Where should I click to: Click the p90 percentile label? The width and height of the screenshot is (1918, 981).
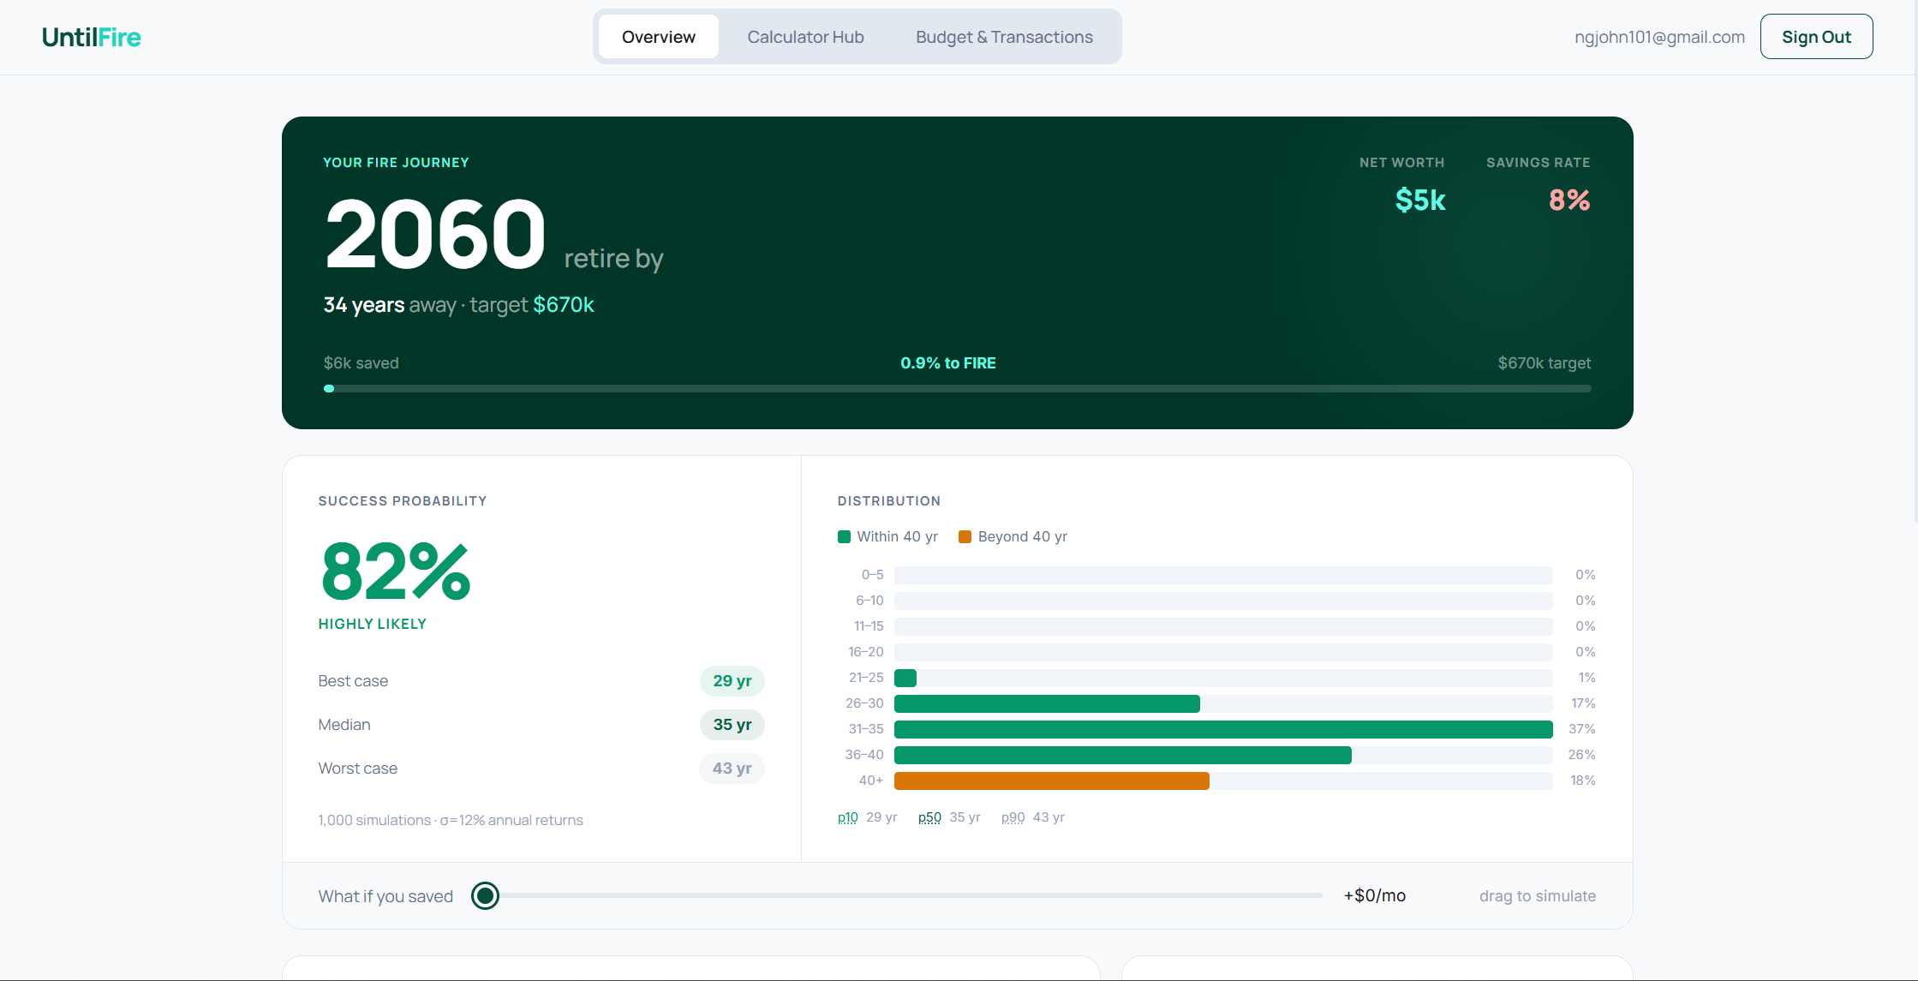point(1013,817)
